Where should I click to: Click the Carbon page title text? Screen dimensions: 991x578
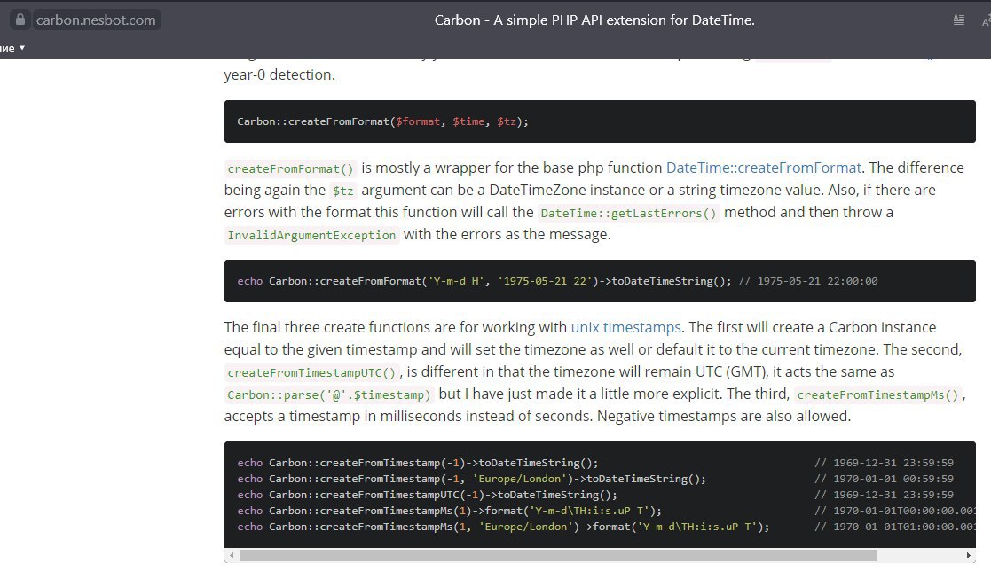click(x=594, y=20)
